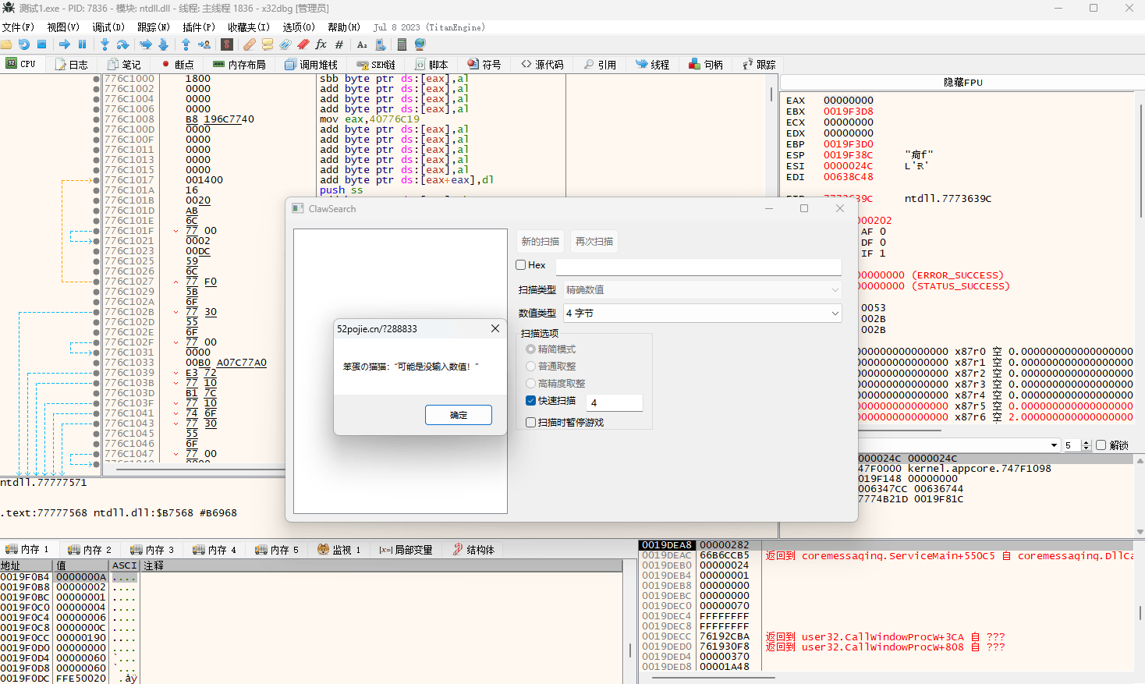Image resolution: width=1145 pixels, height=684 pixels.
Task: Select the 普通取整 radio button
Action: click(531, 367)
